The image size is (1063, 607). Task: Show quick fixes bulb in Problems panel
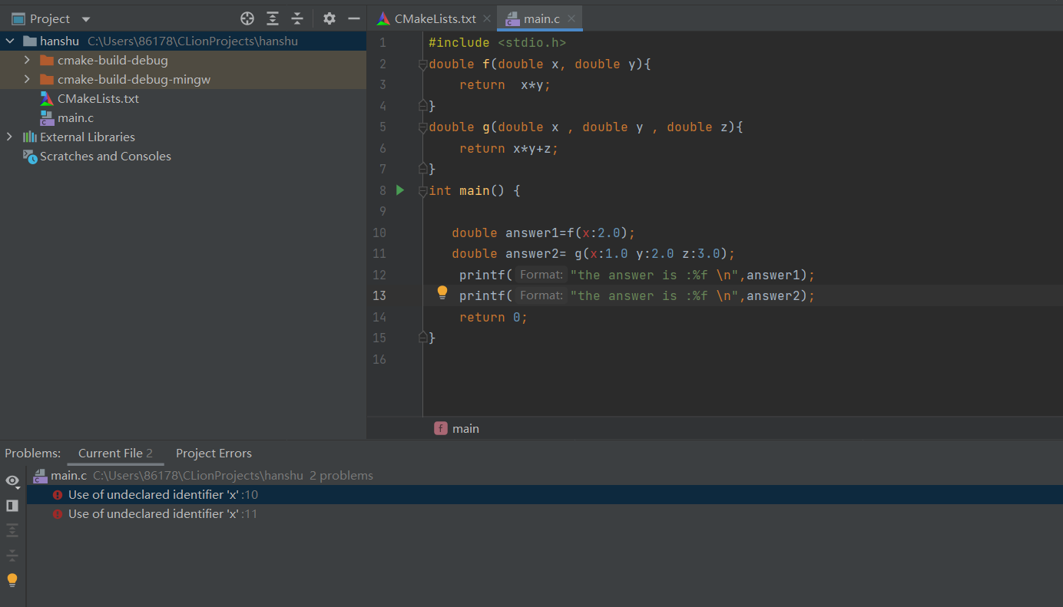[12, 580]
